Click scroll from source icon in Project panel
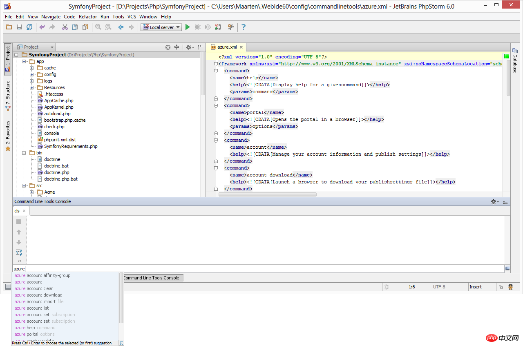The width and height of the screenshot is (523, 346). tap(168, 47)
